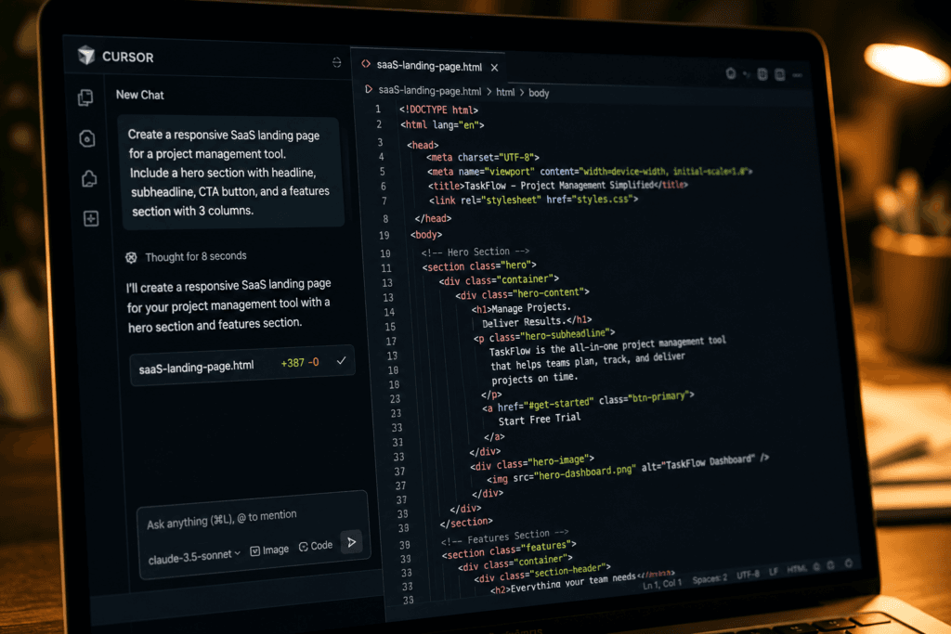Click the meta name="viewport" line

point(589,172)
